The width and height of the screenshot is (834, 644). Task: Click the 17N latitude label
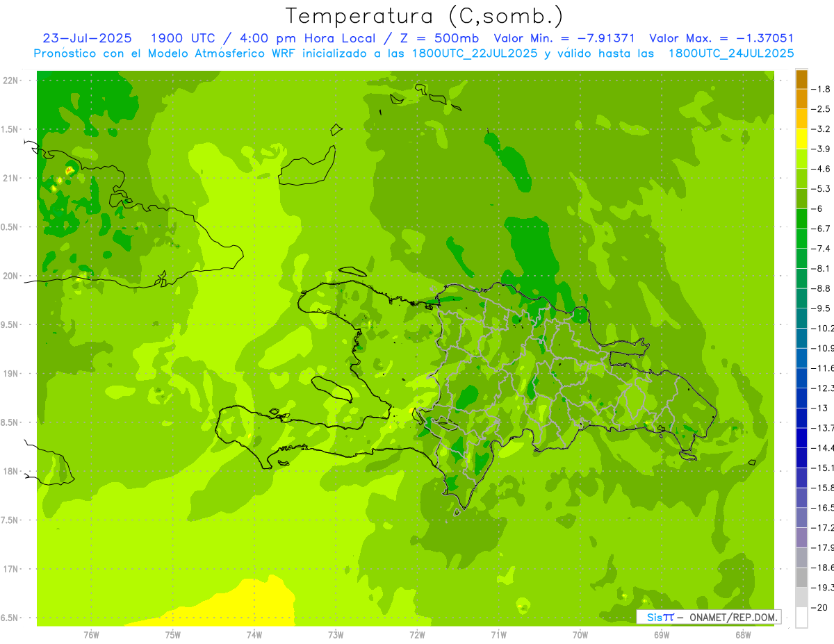point(10,569)
